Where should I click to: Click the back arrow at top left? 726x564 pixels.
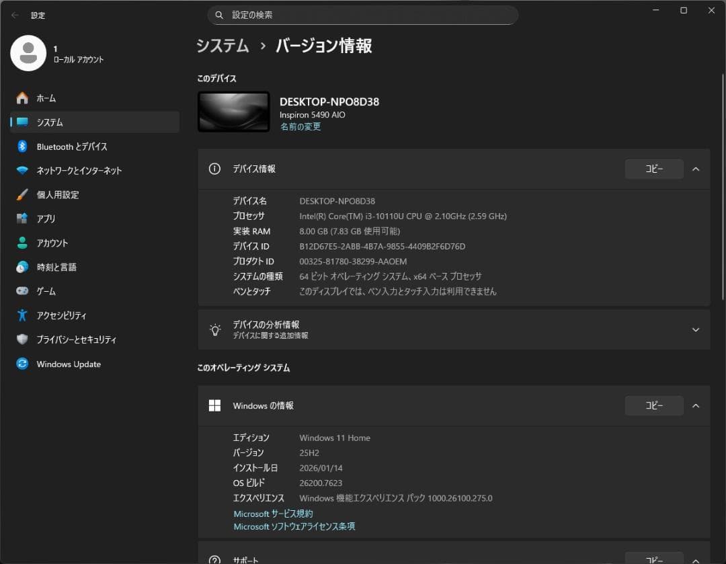[x=13, y=15]
